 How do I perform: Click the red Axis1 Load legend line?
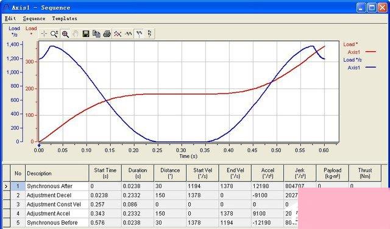click(370, 52)
